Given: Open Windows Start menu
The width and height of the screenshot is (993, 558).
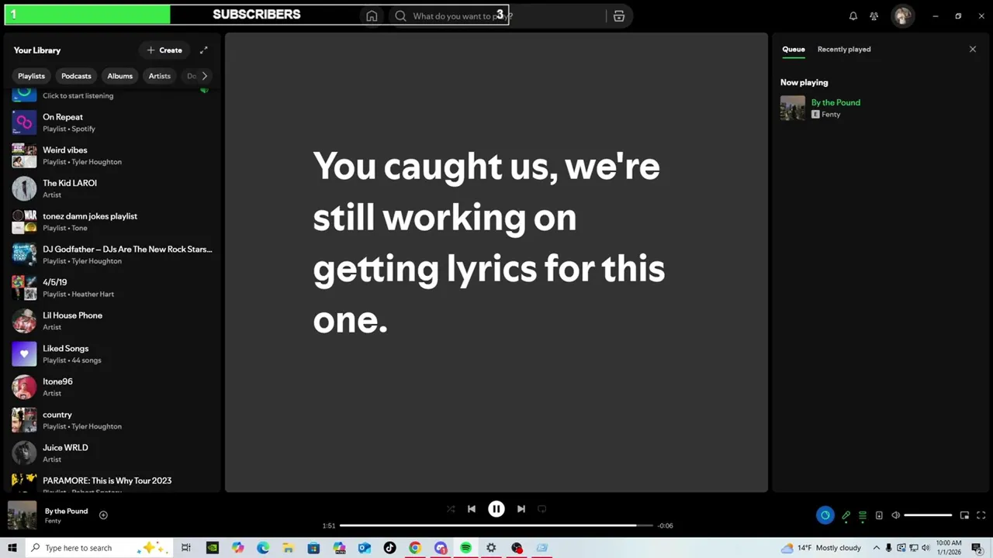Looking at the screenshot, I should [12, 548].
